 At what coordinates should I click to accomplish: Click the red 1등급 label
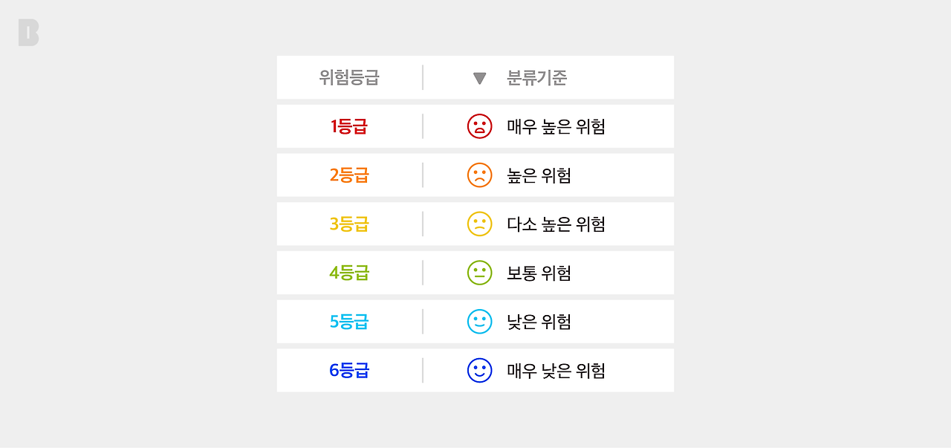point(349,126)
